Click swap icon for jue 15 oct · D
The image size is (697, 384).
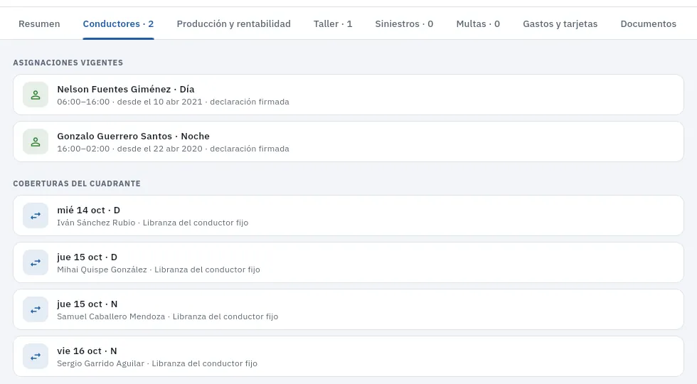click(x=36, y=262)
